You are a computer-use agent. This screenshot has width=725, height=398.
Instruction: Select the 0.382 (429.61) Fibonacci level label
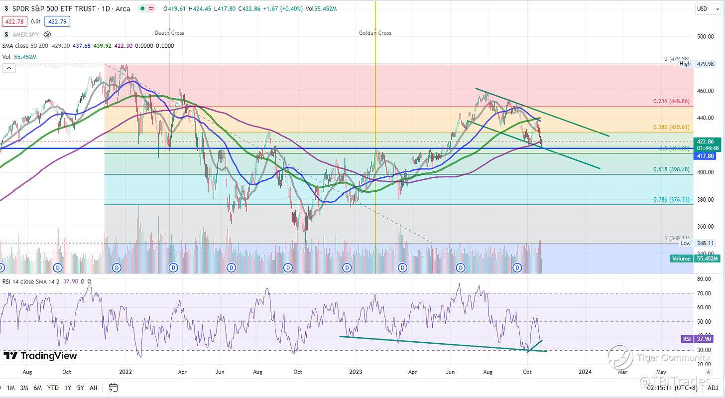pyautogui.click(x=671, y=128)
